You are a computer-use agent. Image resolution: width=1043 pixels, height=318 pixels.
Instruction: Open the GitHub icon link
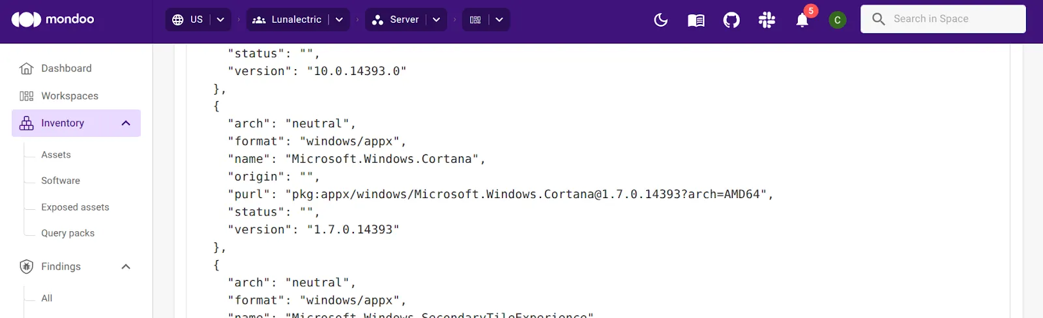point(731,20)
